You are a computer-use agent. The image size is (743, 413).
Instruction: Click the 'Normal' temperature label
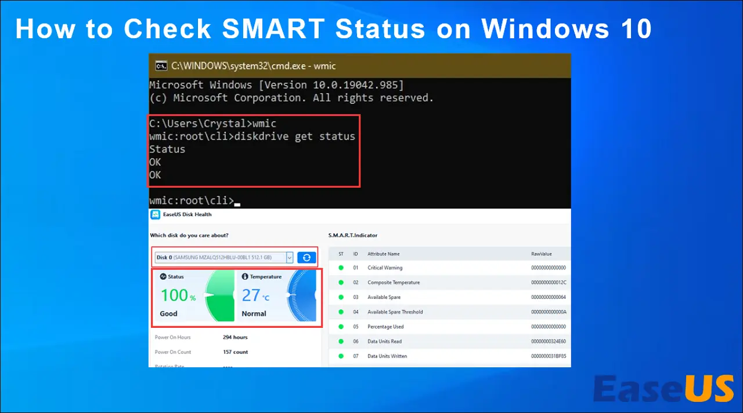[x=254, y=314]
